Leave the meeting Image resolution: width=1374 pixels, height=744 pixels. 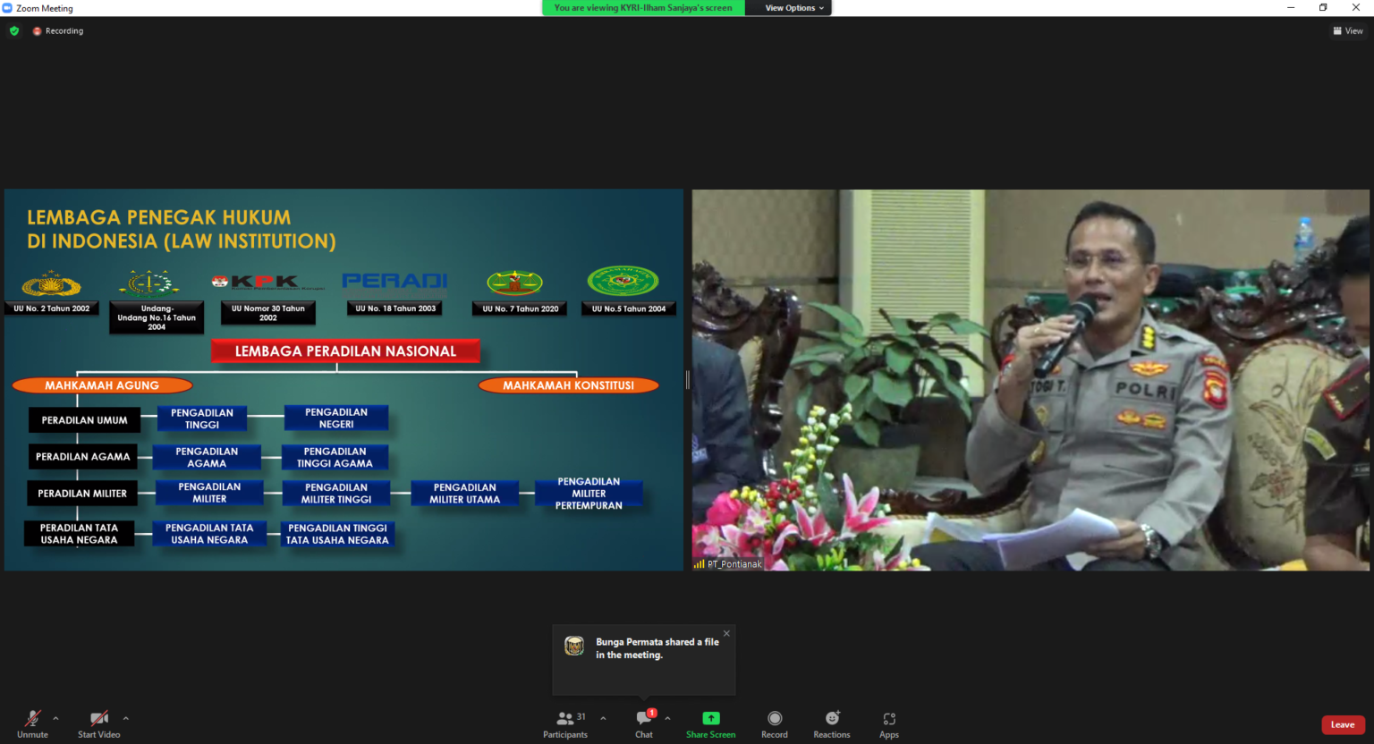coord(1342,724)
